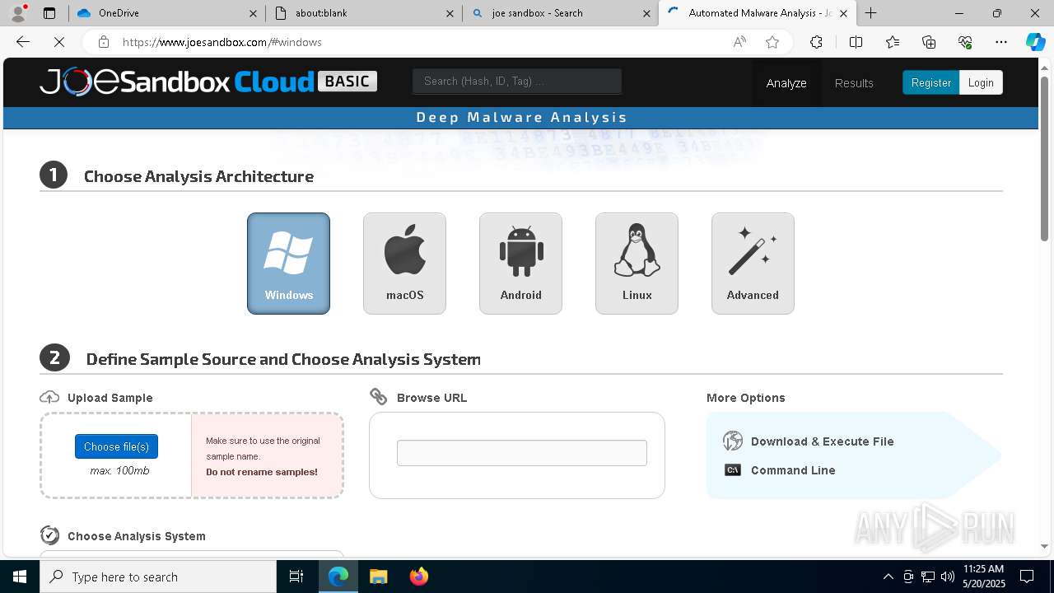Click the browser address bar URL
This screenshot has height=593, width=1054.
point(222,42)
